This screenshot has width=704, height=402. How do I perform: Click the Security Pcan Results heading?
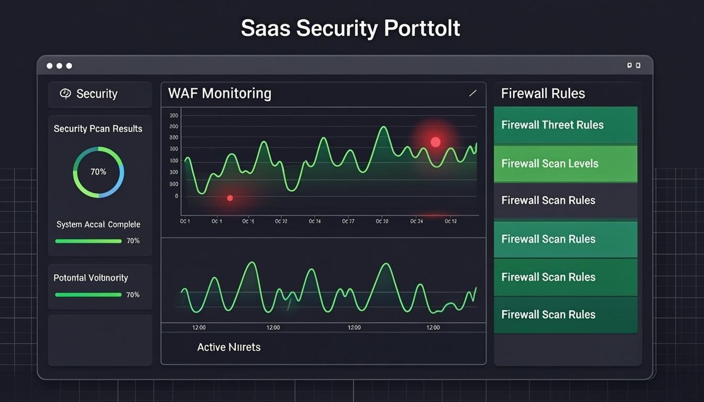point(98,129)
